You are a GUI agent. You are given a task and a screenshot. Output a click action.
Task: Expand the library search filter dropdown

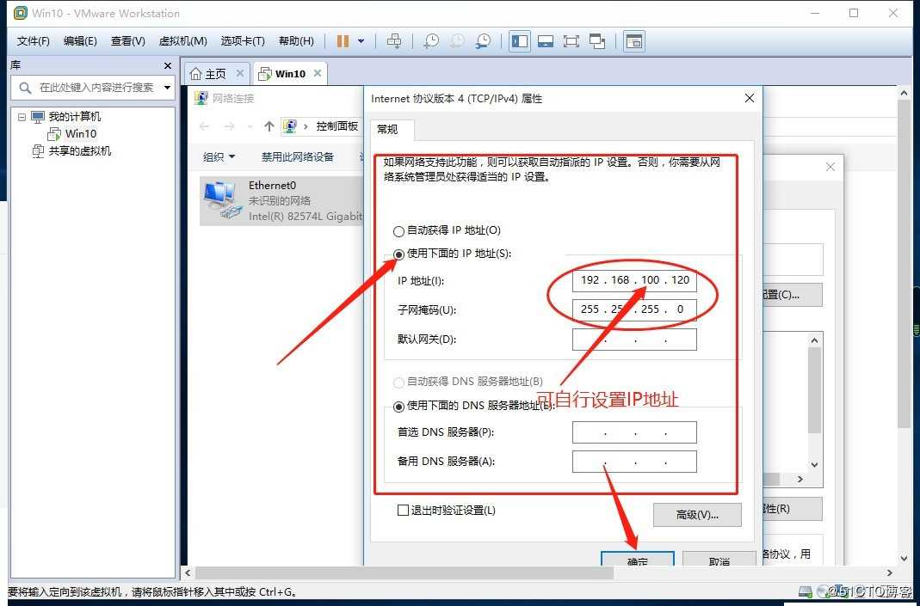pyautogui.click(x=167, y=88)
